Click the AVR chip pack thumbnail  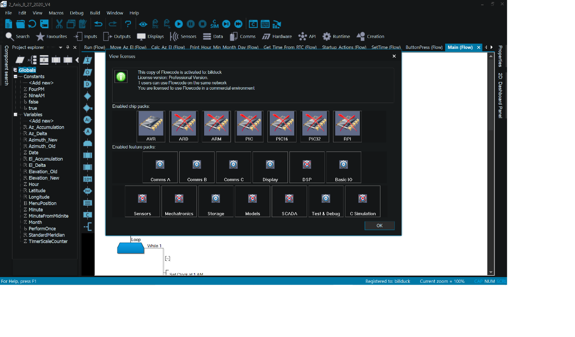(x=151, y=127)
